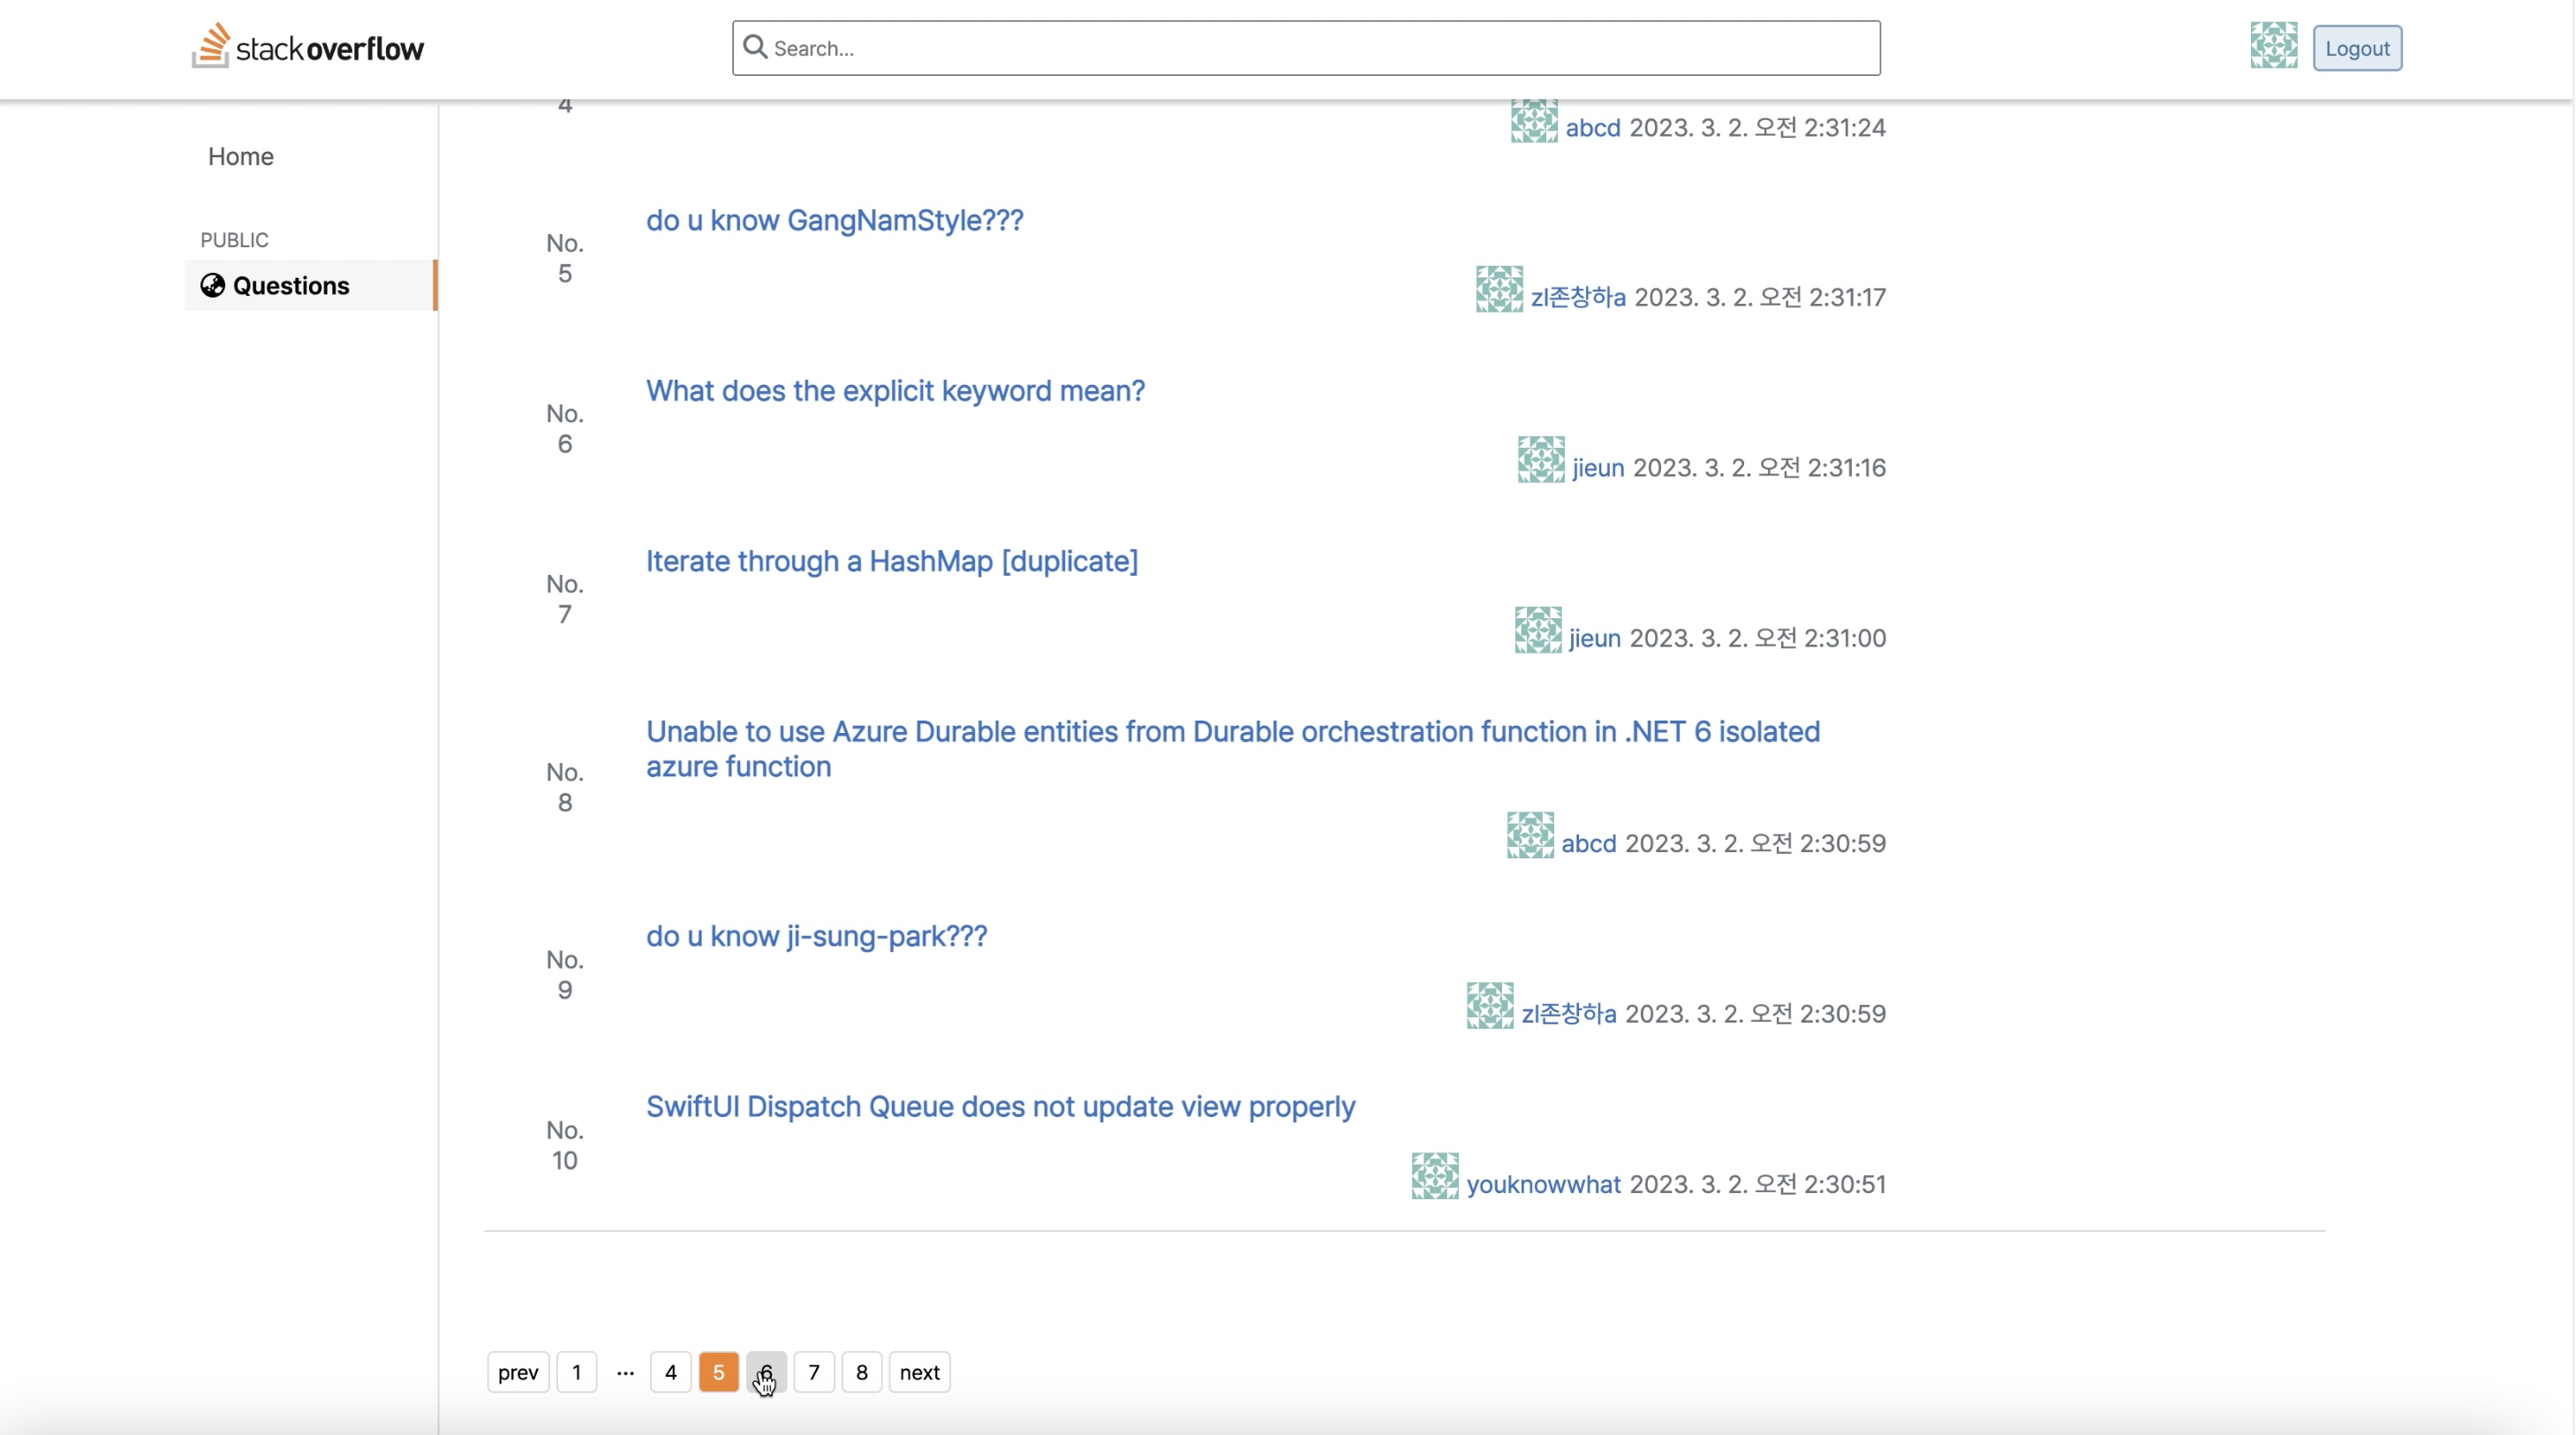Viewport: 2576px width, 1435px height.
Task: Open 'do u know ji-sung-park???' question
Action: click(x=816, y=936)
